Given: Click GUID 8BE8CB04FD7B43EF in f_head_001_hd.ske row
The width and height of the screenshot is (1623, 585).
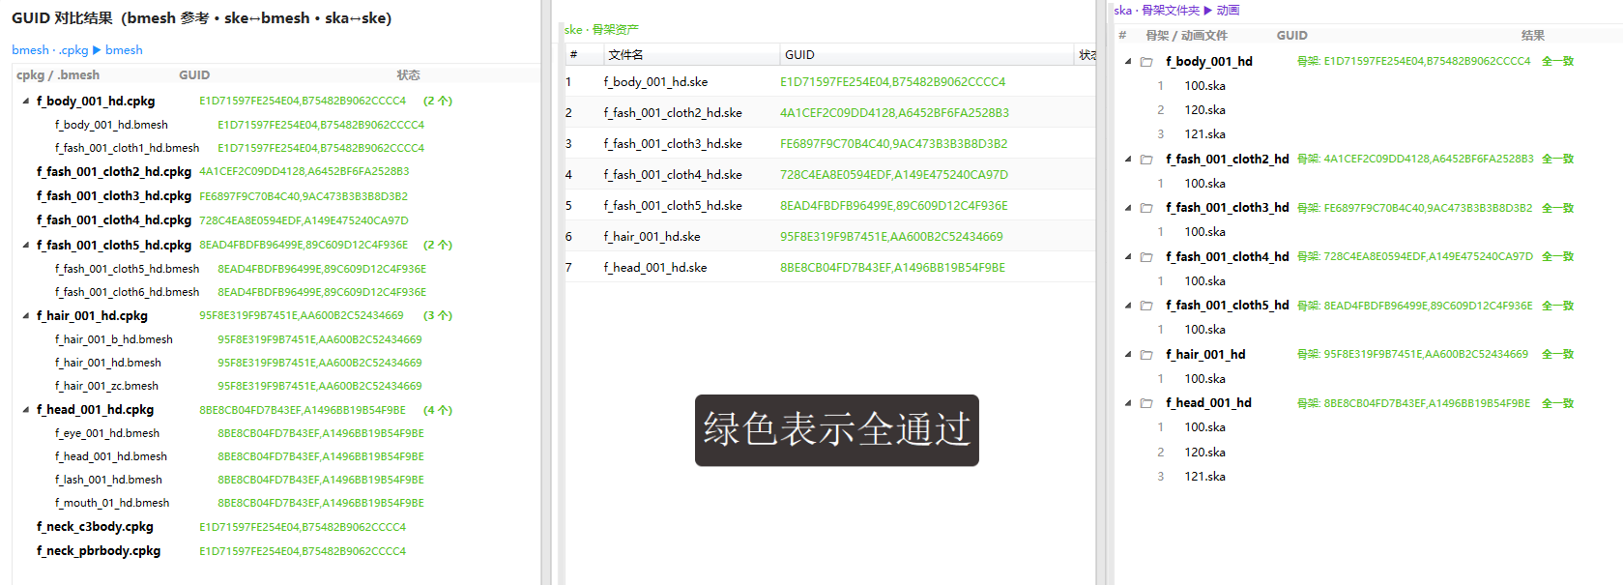Looking at the screenshot, I should (x=892, y=268).
